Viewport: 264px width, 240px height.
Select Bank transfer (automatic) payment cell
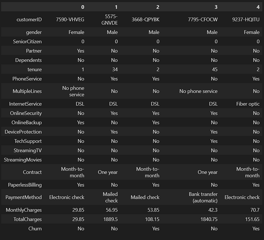coord(203,197)
